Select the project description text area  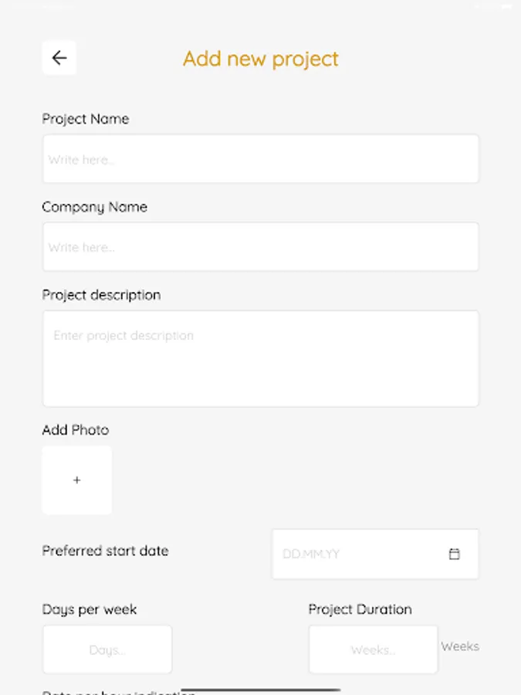(261, 358)
